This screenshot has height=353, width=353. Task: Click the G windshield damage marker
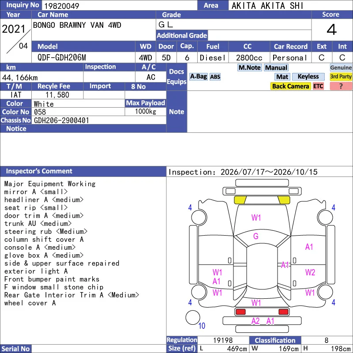256,236
